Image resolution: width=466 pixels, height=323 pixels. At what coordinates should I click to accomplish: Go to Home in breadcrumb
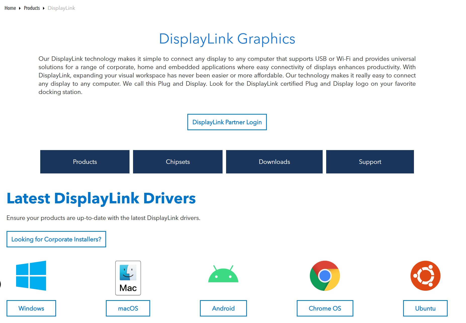[10, 8]
